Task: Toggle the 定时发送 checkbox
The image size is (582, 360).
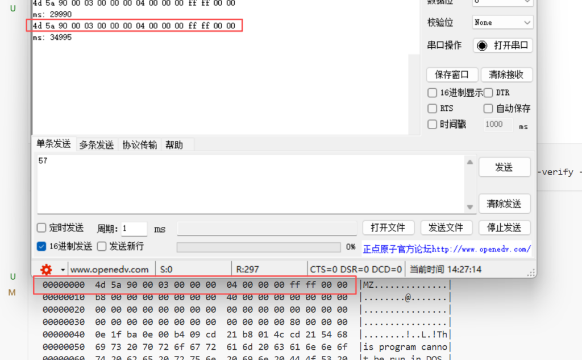Action: click(41, 228)
